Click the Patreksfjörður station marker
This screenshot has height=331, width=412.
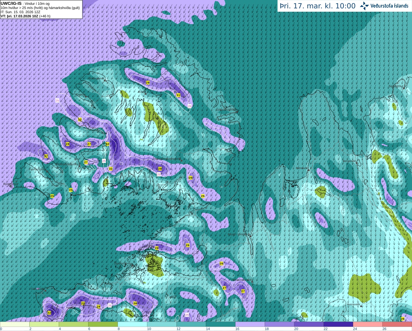pyautogui.click(x=47, y=171)
